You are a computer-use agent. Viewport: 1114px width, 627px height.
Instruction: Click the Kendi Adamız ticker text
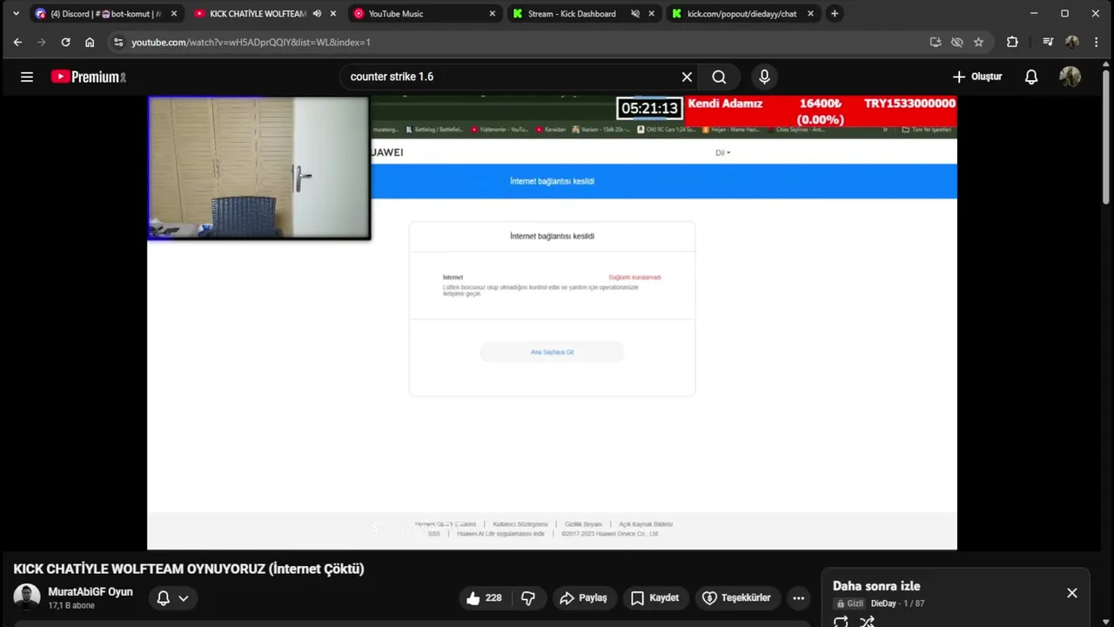725,104
